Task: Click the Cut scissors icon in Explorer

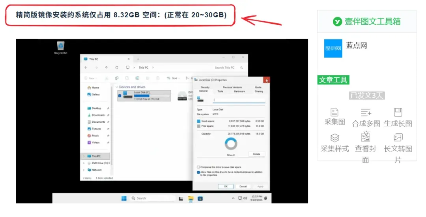Action: 106,78
